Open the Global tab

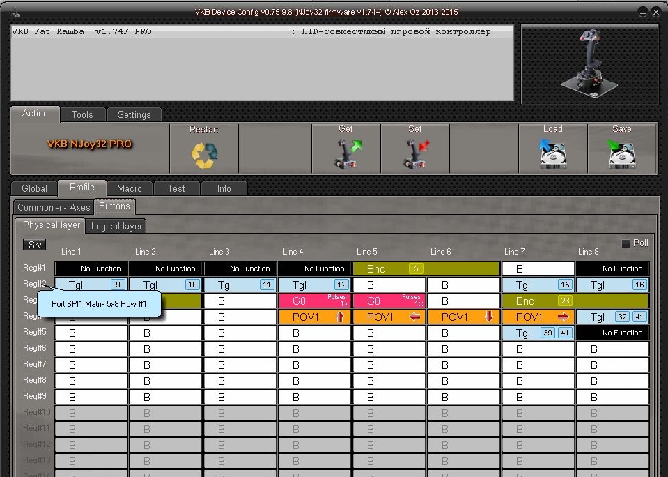(35, 188)
